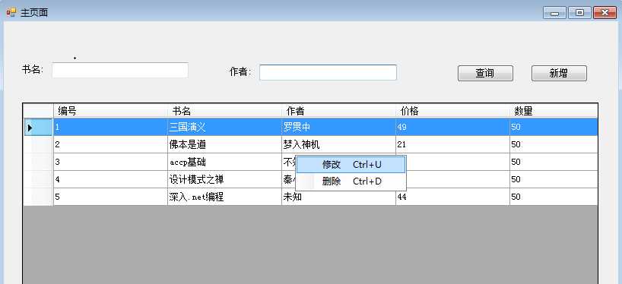Select the quantity cell in 佛本是道 row

pyautogui.click(x=554, y=144)
